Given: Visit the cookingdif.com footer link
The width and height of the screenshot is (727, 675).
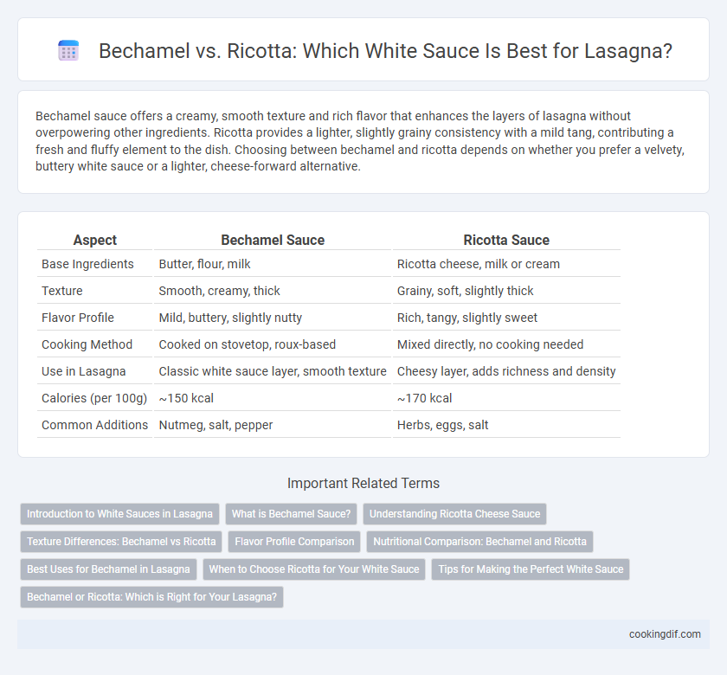Looking at the screenshot, I should tap(665, 634).
